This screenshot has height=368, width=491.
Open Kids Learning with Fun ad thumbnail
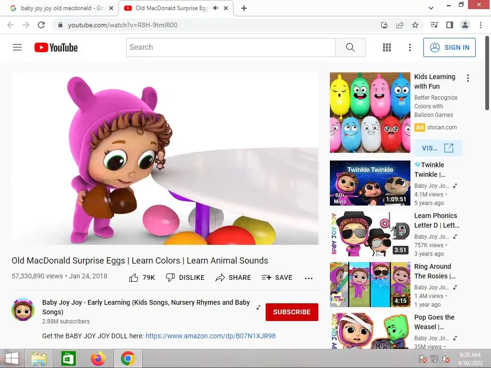point(370,113)
